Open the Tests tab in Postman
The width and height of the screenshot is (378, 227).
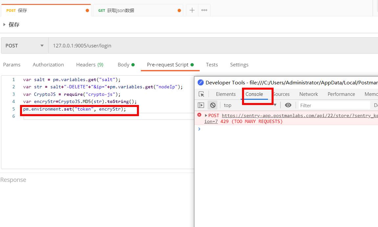(211, 64)
